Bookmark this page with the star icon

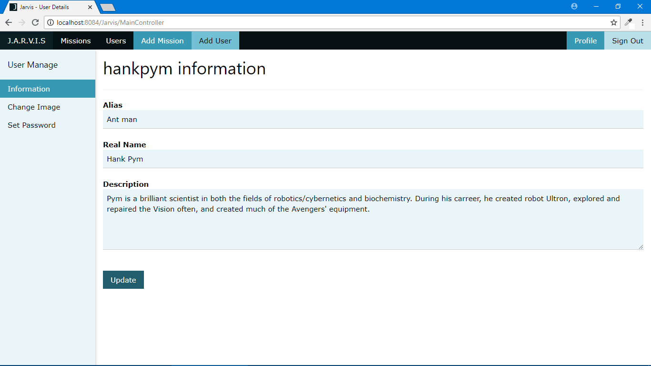point(614,22)
